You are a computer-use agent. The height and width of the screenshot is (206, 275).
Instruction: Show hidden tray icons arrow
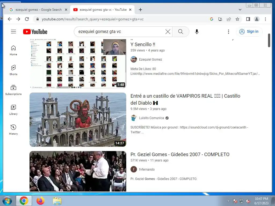pos(228,201)
